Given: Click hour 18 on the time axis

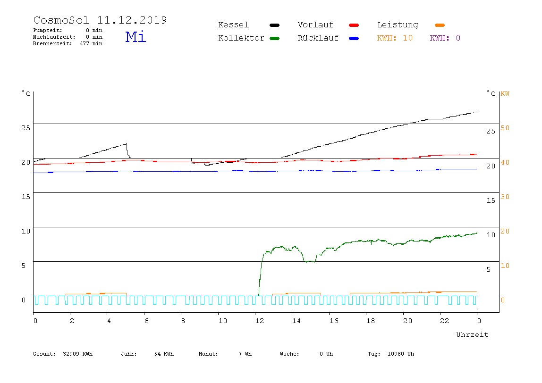Looking at the screenshot, I should coord(370,321).
